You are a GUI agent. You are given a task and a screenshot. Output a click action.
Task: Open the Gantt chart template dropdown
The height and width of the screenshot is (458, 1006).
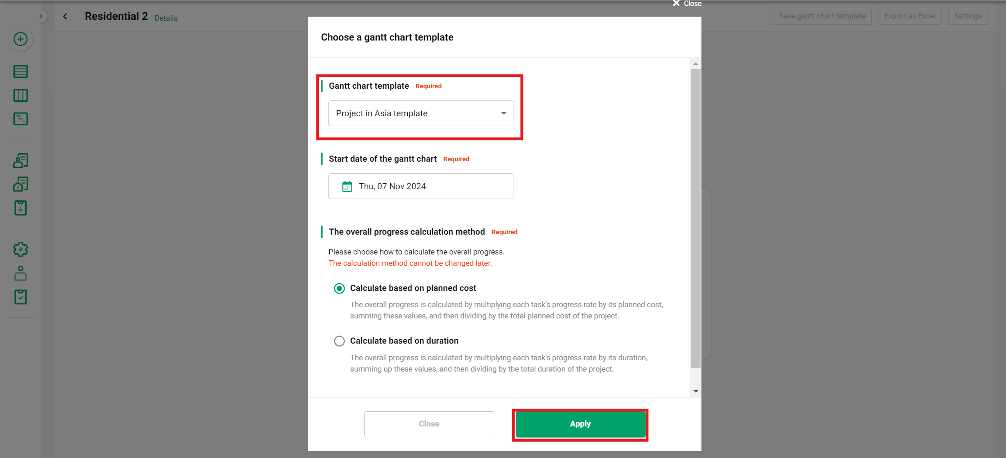[x=421, y=113]
